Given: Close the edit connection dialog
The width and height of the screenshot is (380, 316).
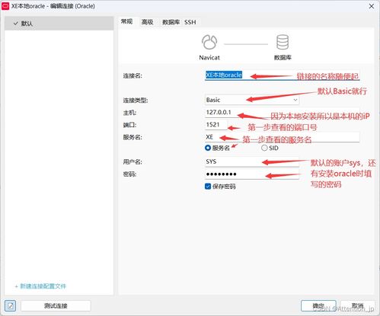Looking at the screenshot, I should click(x=372, y=6).
